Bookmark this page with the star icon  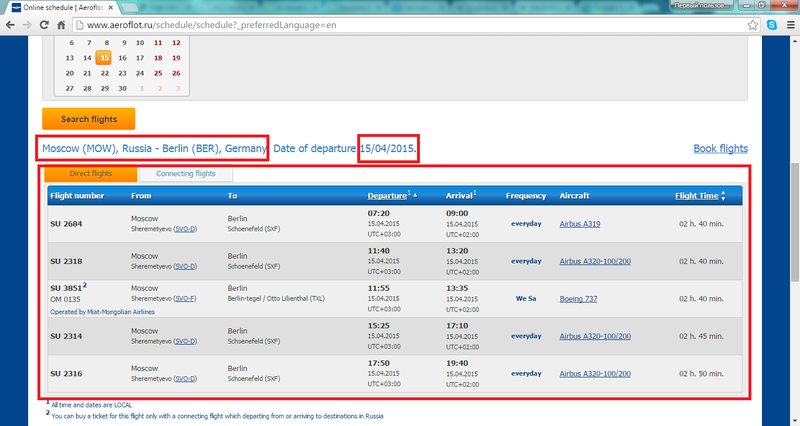pos(753,25)
